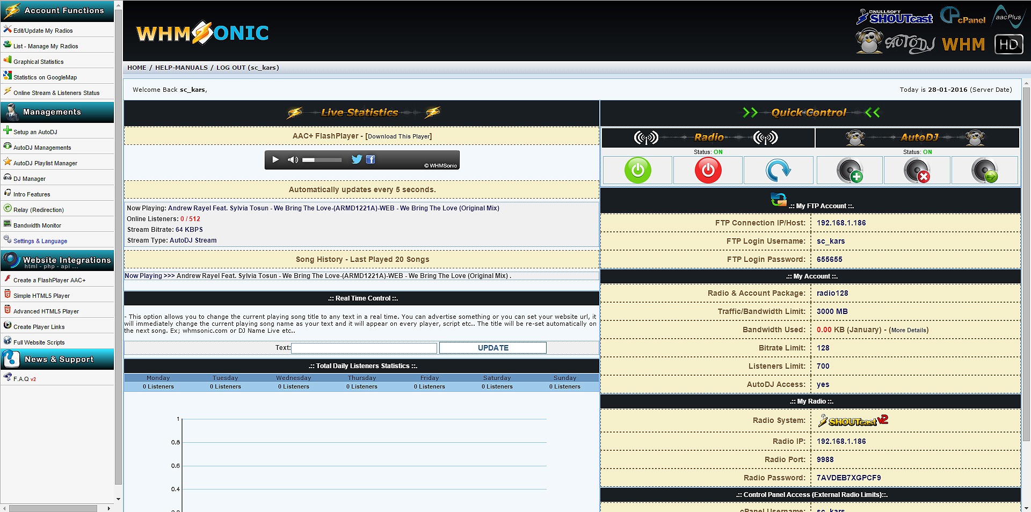The image size is (1031, 512).
Task: Click the red radio power-off button
Action: point(708,170)
